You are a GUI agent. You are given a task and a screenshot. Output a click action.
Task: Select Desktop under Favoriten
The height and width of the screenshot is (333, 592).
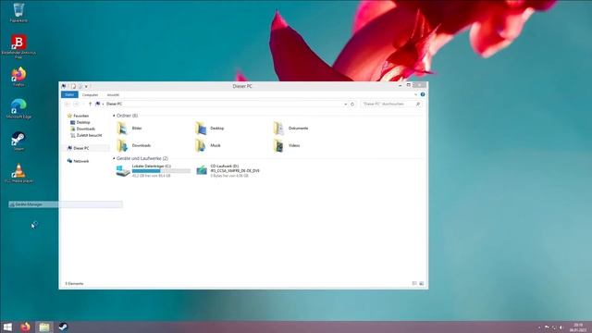tap(80, 122)
